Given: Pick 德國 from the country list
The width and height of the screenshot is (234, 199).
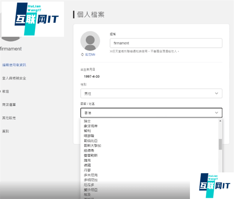Looking at the screenshot, I should coord(87,165).
